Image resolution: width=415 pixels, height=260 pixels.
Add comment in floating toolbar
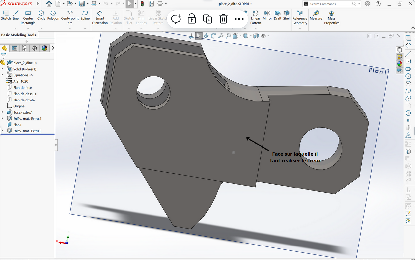[x=177, y=19]
